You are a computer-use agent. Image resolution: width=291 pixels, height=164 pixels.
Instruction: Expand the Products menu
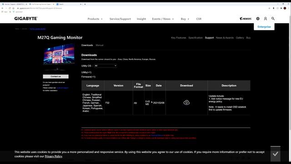point(95,19)
